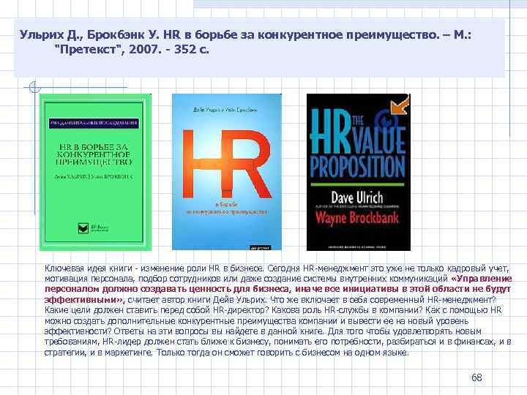Image resolution: width=527 pixels, height=395 pixels.
Task: Click the paragraph start "Ключевая идея книги"
Action: click(89, 268)
